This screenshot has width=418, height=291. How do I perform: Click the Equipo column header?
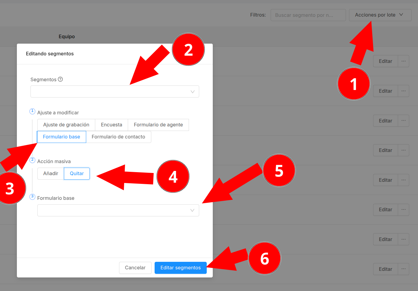click(x=67, y=36)
